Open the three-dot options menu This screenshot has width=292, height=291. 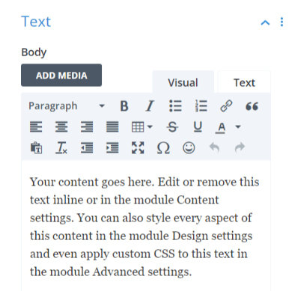pos(282,22)
